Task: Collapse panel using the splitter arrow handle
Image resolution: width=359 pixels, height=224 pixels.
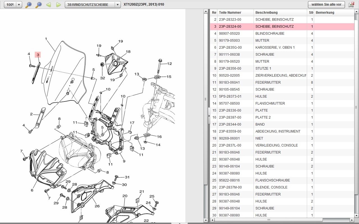Action: coord(209,115)
